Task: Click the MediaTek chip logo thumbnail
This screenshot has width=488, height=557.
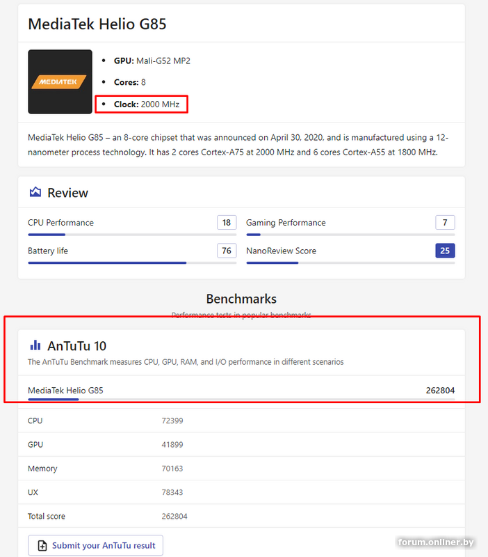Action: coord(60,81)
